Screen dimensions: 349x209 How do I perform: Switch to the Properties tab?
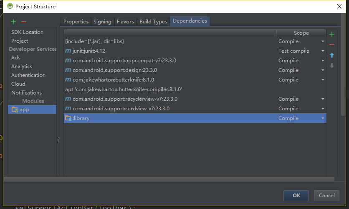coord(76,22)
